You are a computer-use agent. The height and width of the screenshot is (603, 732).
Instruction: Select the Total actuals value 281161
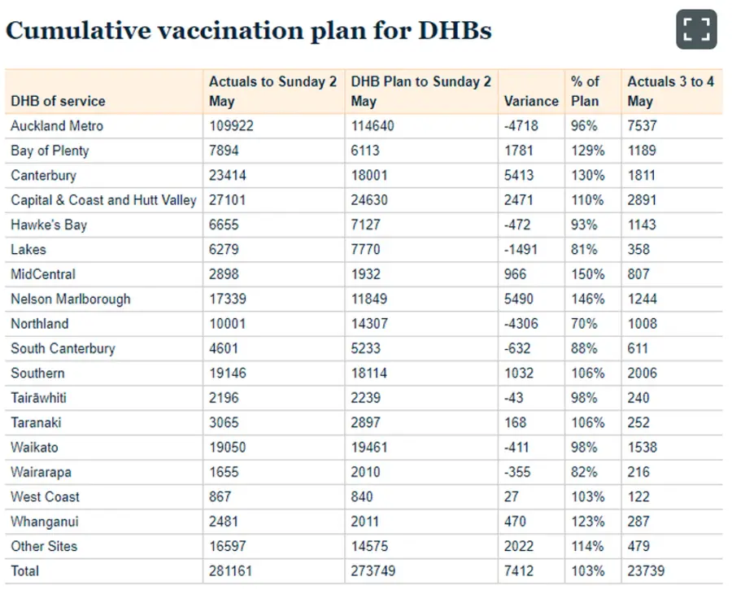point(230,572)
